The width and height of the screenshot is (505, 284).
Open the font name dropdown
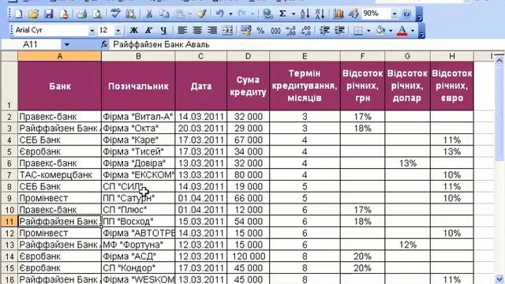click(92, 31)
